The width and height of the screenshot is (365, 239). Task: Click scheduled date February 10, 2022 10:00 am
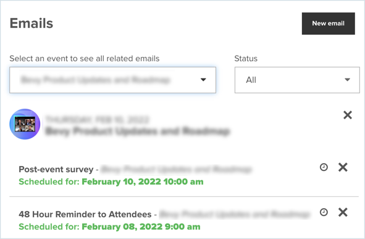point(143,182)
